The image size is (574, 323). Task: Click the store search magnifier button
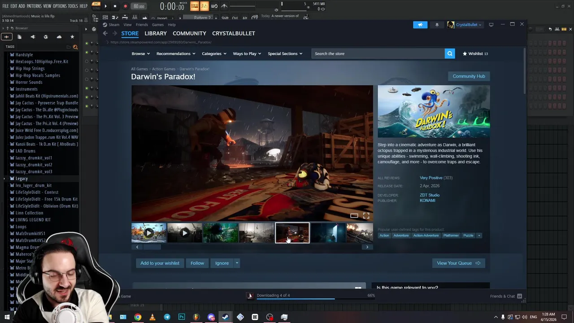(450, 53)
